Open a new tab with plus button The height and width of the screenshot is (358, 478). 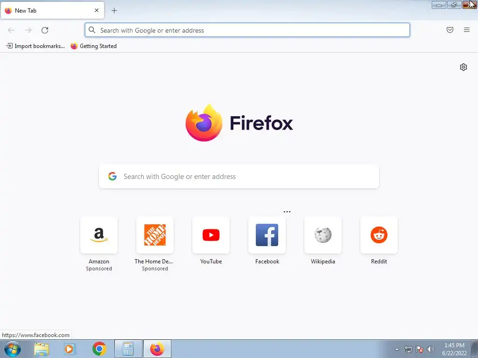[114, 11]
